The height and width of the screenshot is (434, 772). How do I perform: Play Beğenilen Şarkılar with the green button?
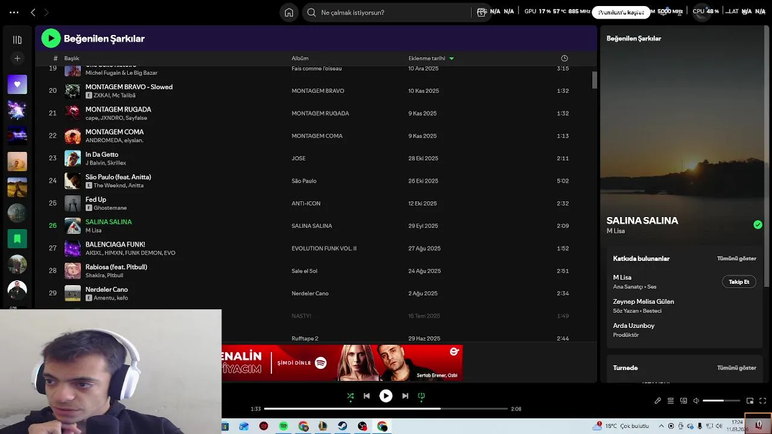(x=51, y=39)
